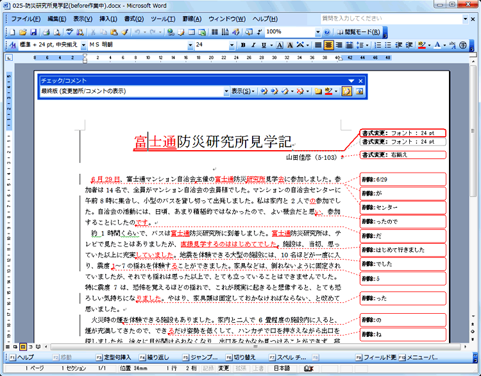This screenshot has width=481, height=376.
Task: Open Print Preview from the standard toolbar
Action: 56,32
